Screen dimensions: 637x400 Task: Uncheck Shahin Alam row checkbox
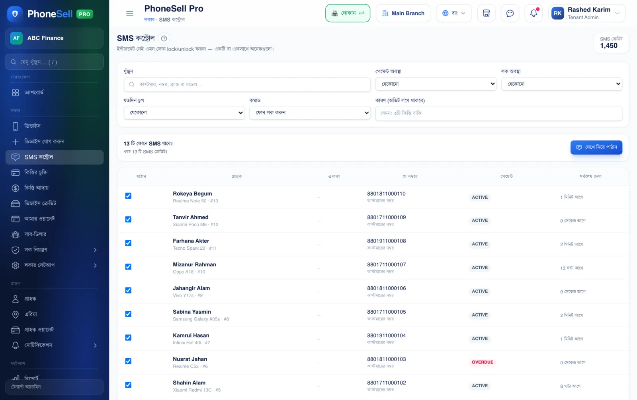[128, 385]
